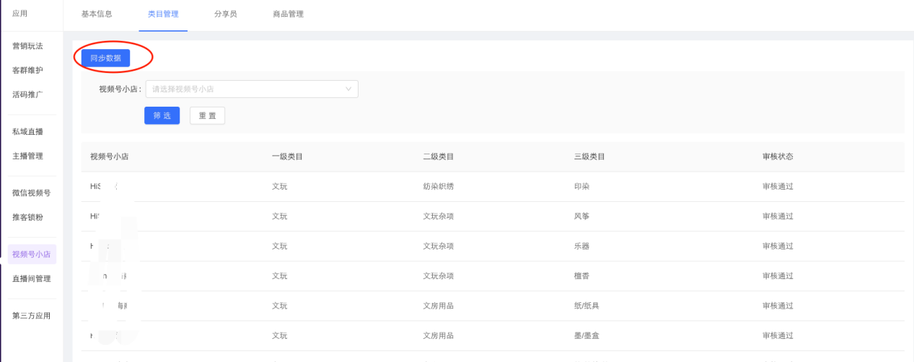
Task: Select the 类目管理 tab
Action: [163, 14]
